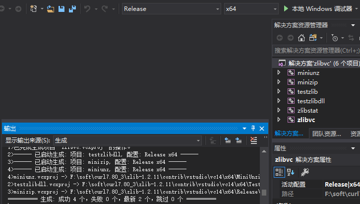Start the 本地 Windows 调试器 debugger
The height and width of the screenshot is (204, 360).
click(318, 9)
